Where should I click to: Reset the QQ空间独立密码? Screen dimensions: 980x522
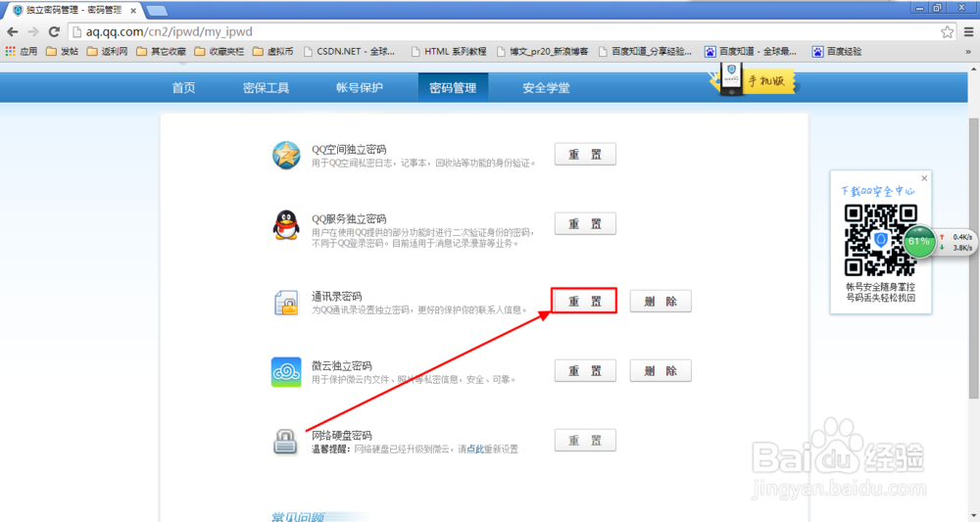[585, 154]
